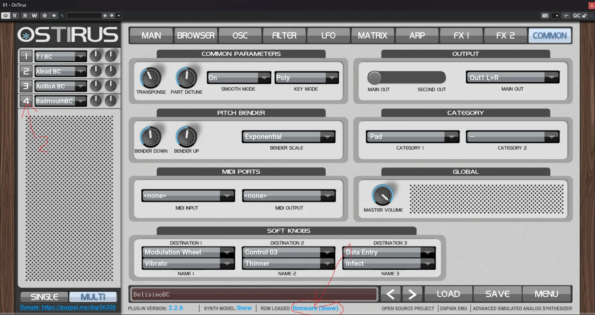595x315 pixels.
Task: Go to the BROWSER tab
Action: (x=196, y=36)
